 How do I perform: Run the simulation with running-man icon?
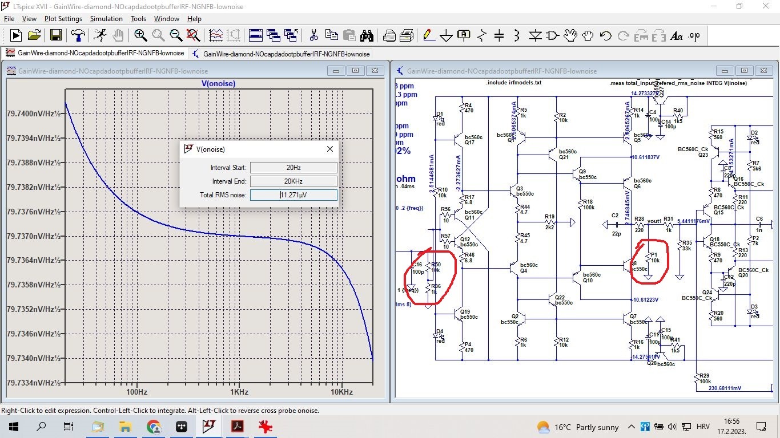coord(100,36)
